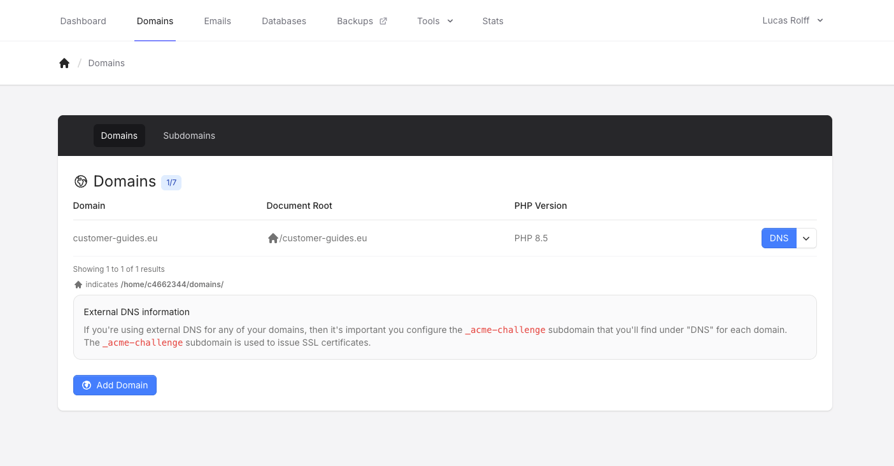Switch to the Subdomains tab
The height and width of the screenshot is (466, 894).
tap(189, 136)
